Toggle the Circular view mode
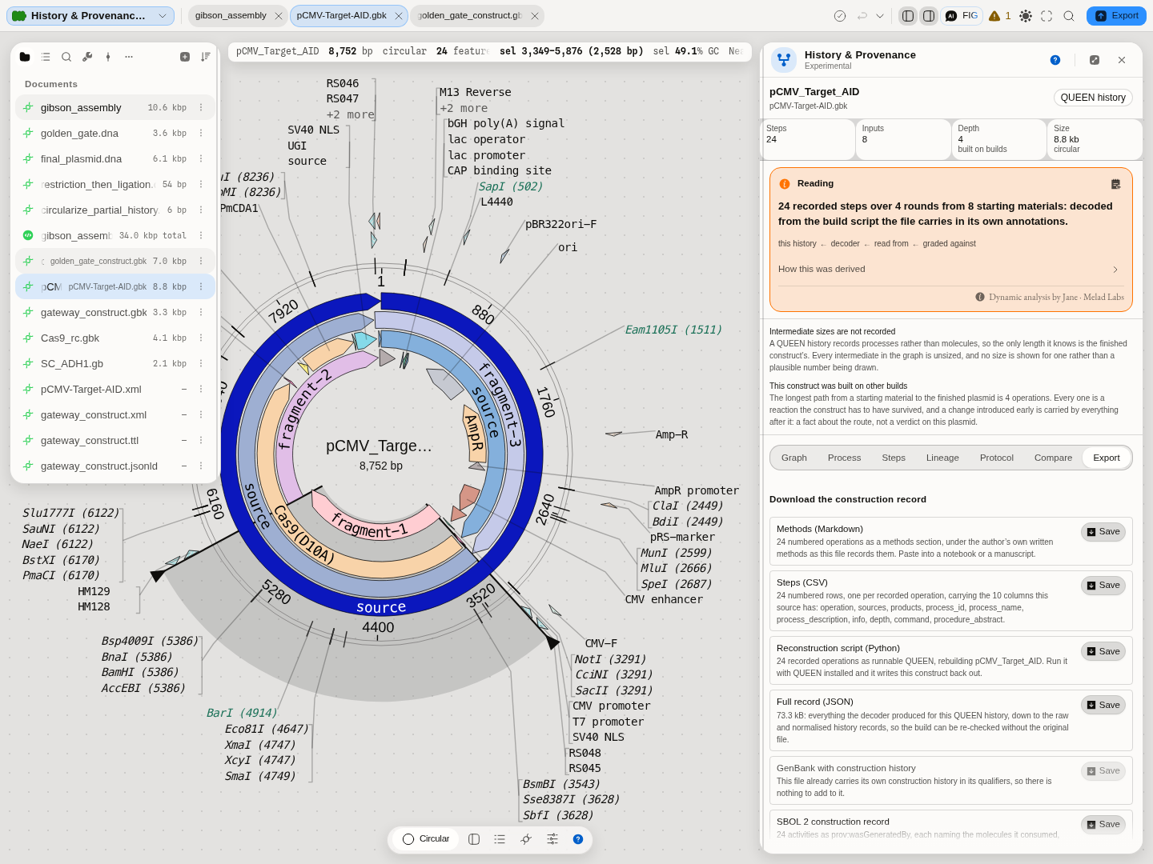Image resolution: width=1153 pixels, height=864 pixels. coord(426,839)
